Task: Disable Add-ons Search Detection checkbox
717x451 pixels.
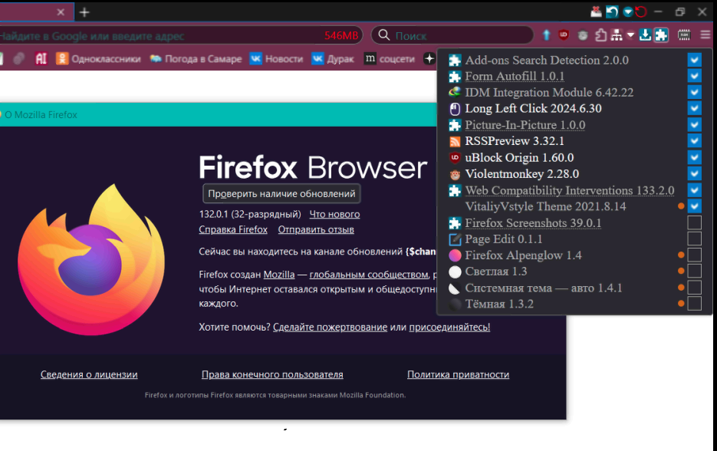Action: click(694, 60)
